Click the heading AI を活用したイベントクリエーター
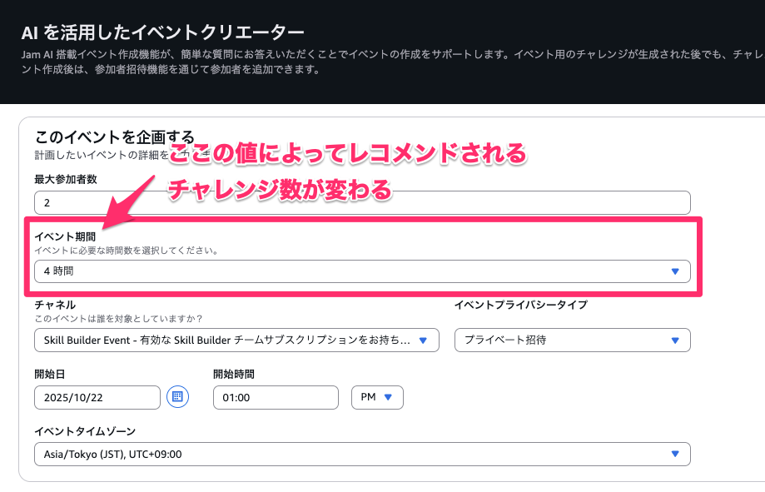 pos(163,32)
